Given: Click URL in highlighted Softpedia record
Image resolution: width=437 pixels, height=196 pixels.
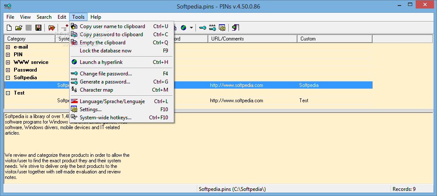Looking at the screenshot, I should tap(236, 85).
